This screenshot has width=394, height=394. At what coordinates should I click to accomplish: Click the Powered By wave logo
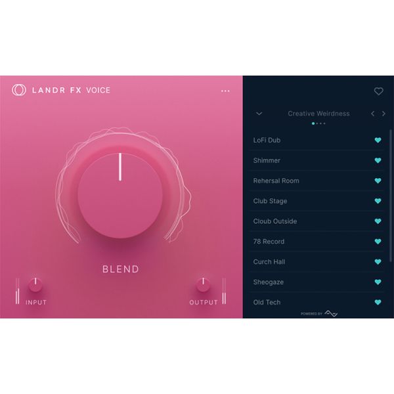331,313
